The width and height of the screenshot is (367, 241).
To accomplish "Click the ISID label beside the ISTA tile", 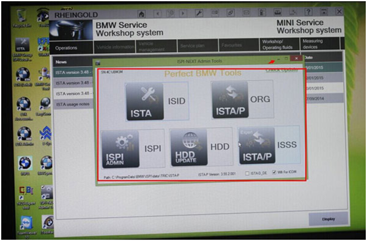I will point(177,101).
